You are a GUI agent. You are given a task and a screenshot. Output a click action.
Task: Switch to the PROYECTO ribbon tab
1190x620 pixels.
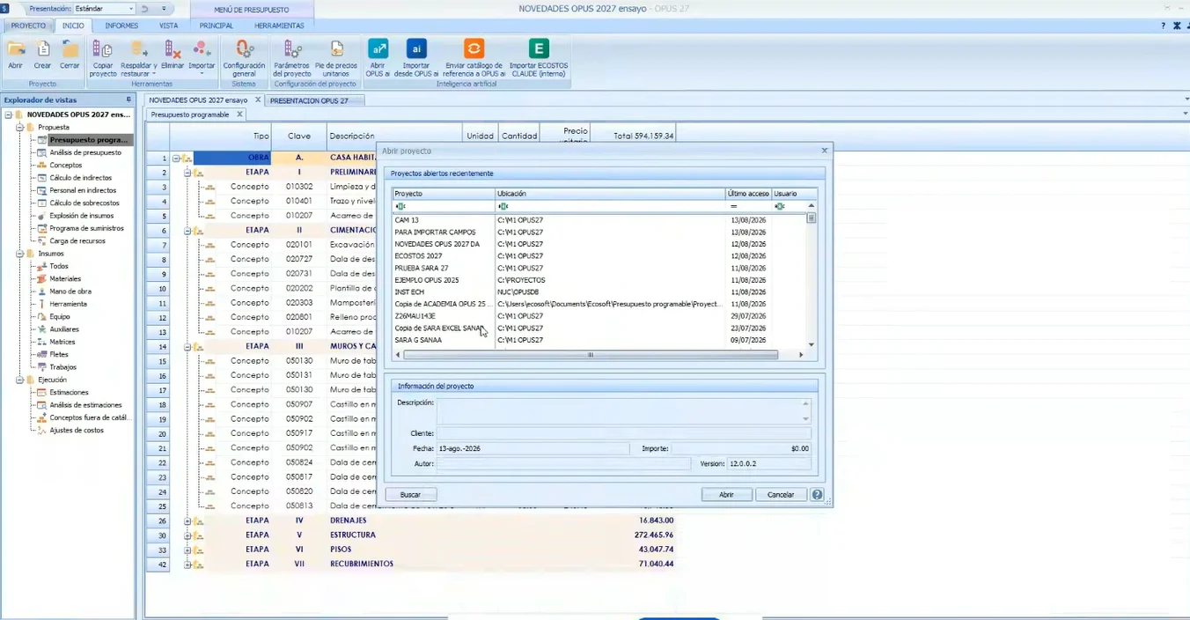[x=28, y=26]
